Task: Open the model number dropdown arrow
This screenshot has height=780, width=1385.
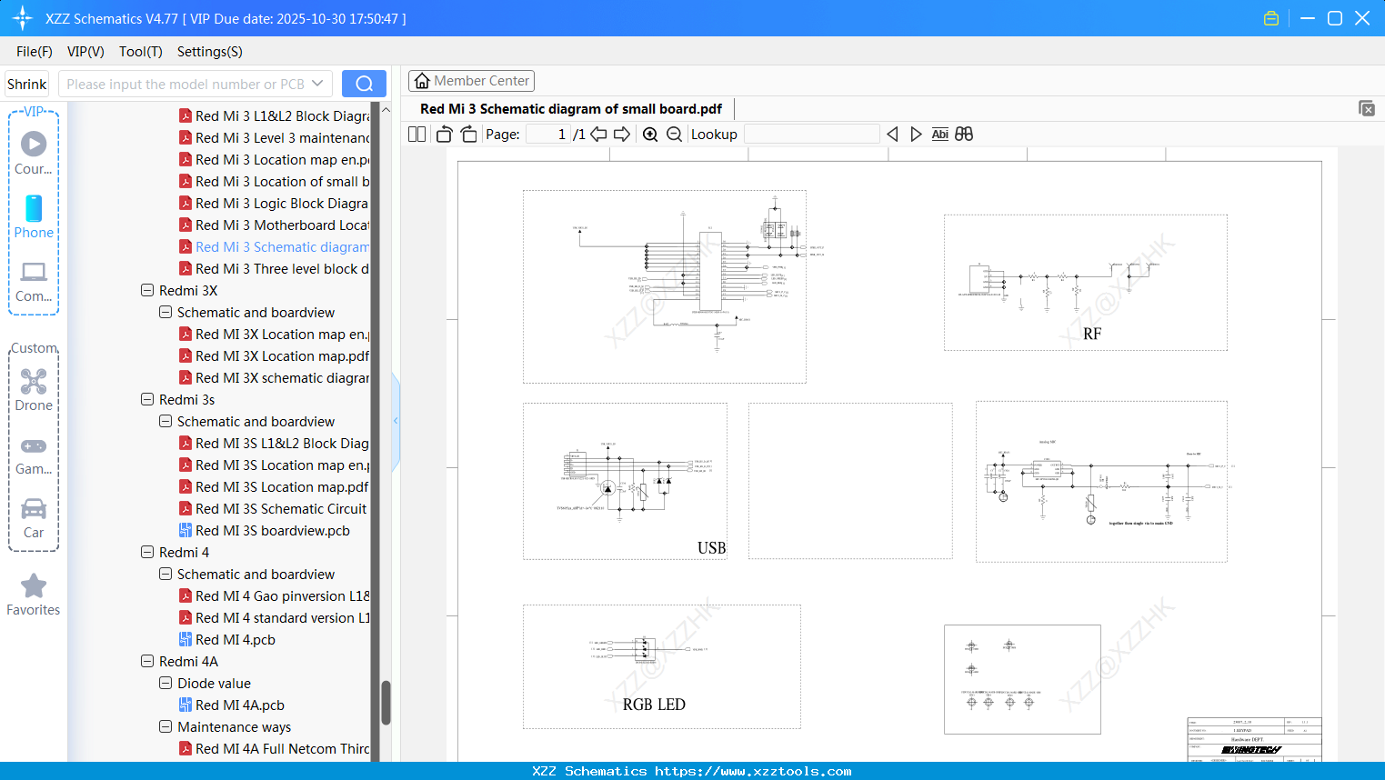Action: point(317,84)
